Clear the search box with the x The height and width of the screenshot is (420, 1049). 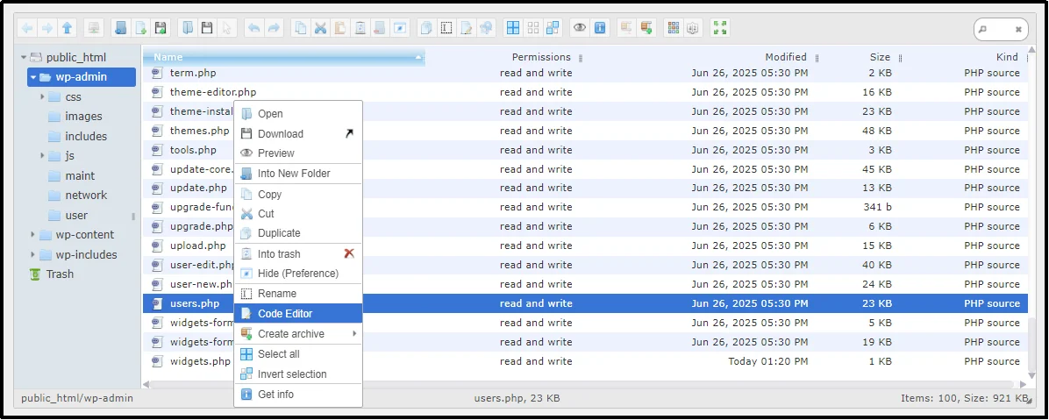[x=1018, y=30]
